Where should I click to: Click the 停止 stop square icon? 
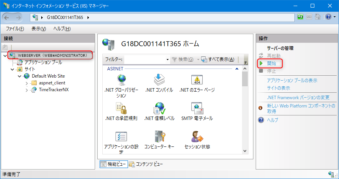click(261, 71)
